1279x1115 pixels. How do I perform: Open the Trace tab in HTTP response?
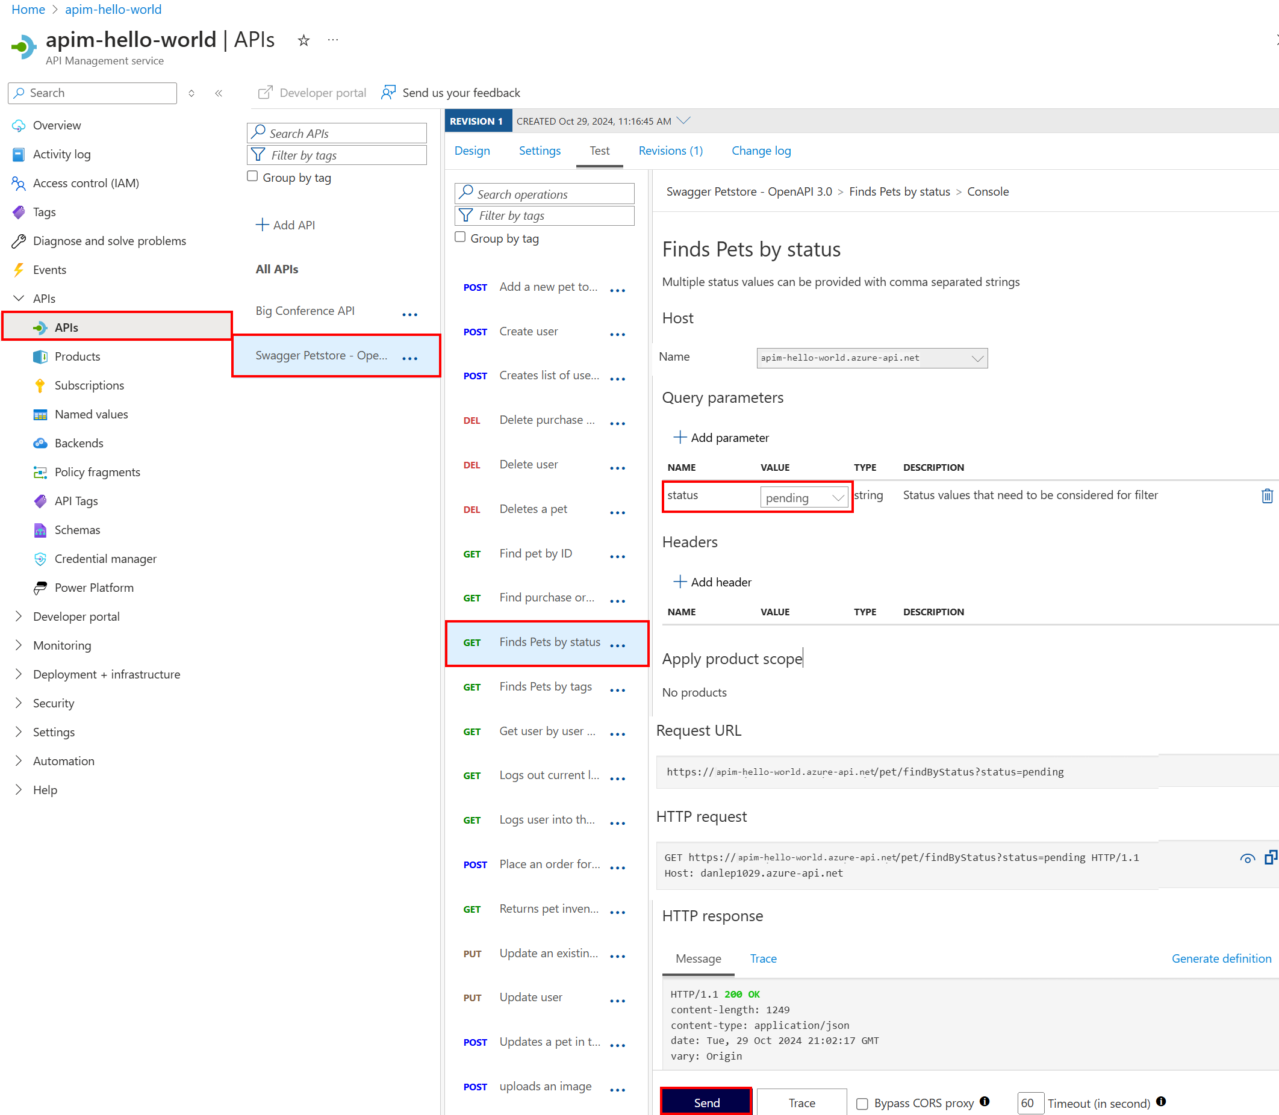click(763, 958)
